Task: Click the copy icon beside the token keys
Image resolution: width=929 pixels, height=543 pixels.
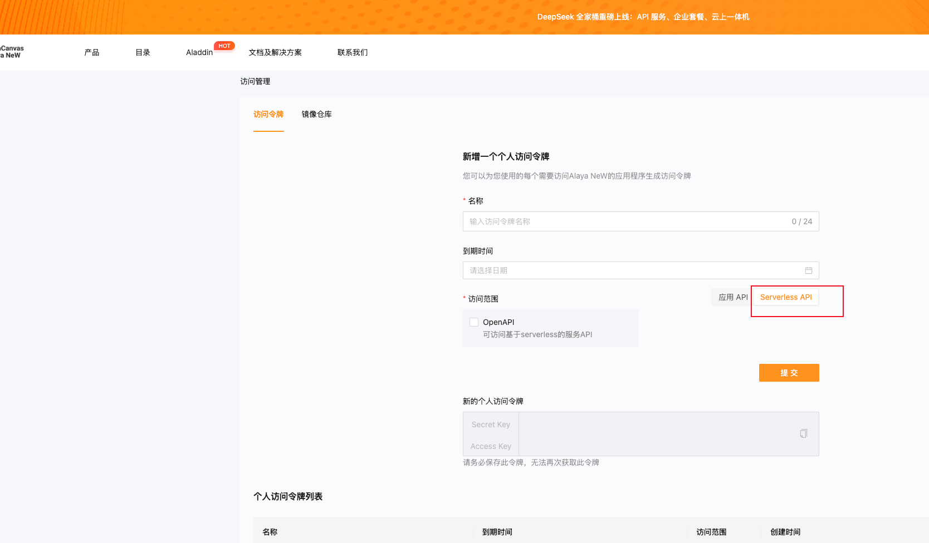Action: pyautogui.click(x=803, y=433)
